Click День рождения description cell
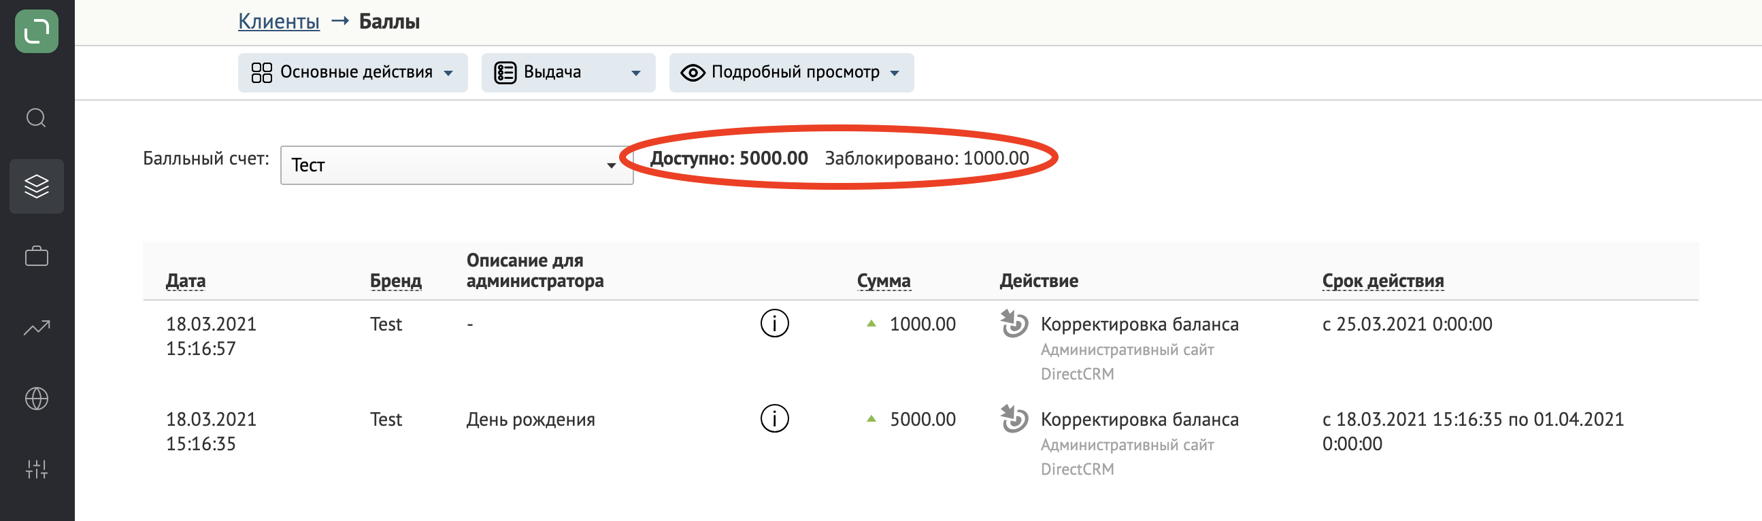 pyautogui.click(x=530, y=419)
